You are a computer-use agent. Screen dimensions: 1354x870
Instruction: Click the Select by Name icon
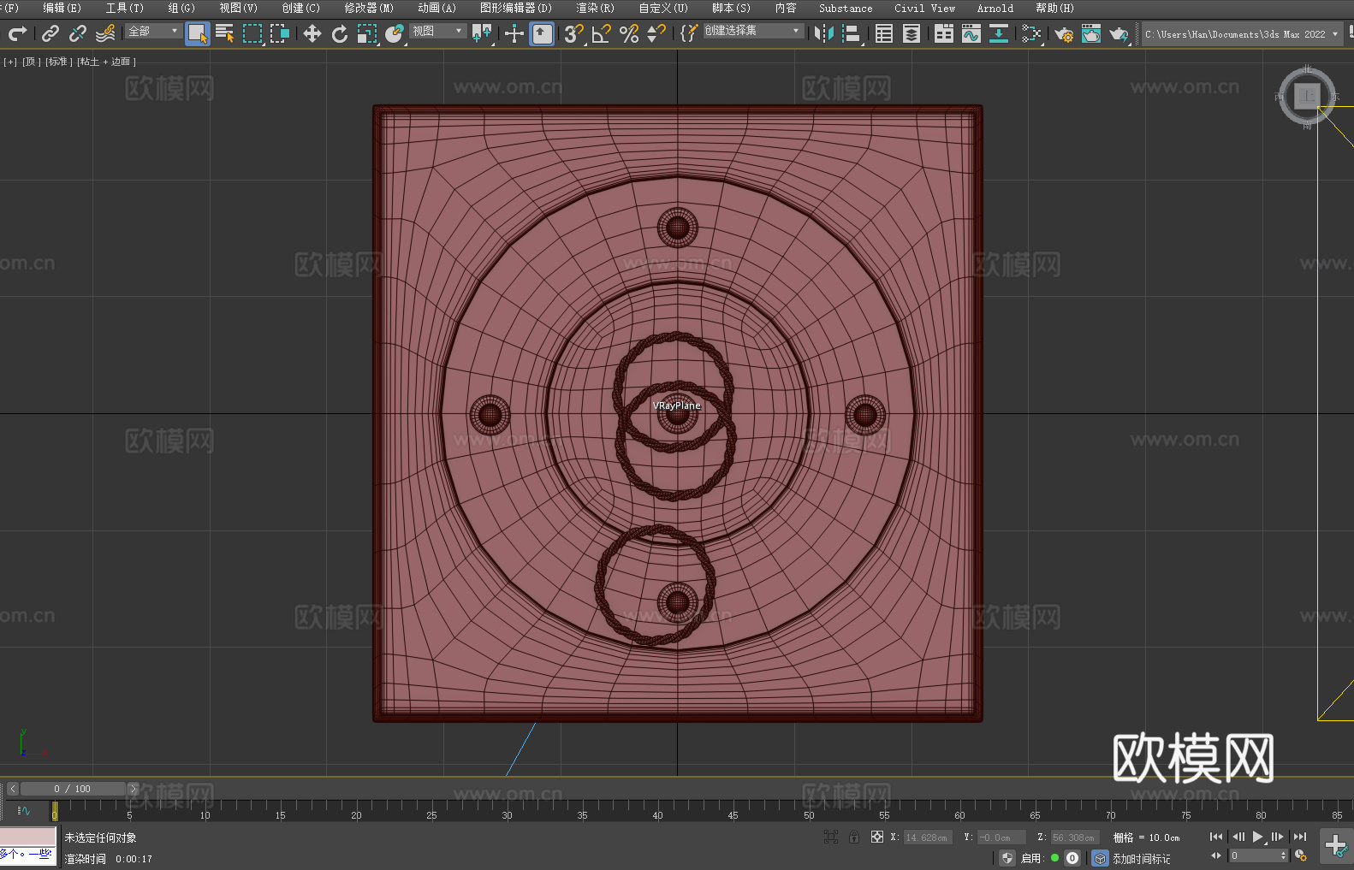click(x=225, y=33)
